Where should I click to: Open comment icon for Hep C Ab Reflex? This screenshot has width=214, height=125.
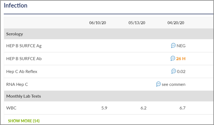[173, 71]
